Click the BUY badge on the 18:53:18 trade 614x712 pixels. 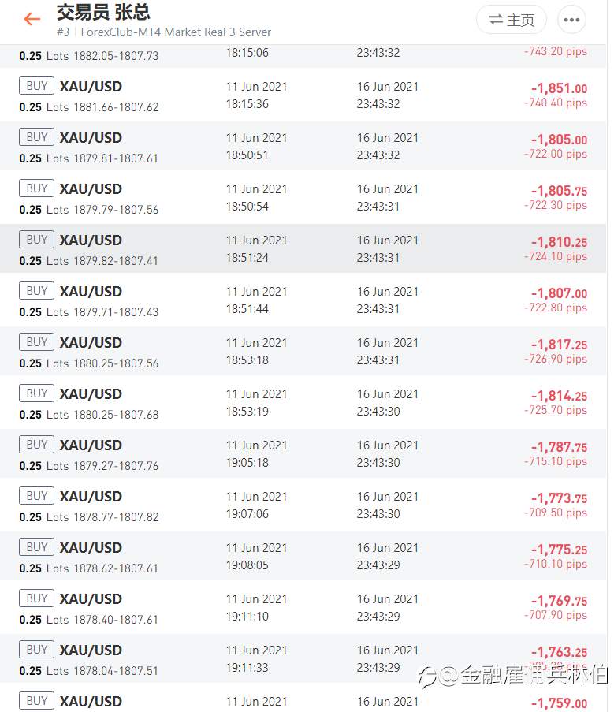pyautogui.click(x=37, y=341)
